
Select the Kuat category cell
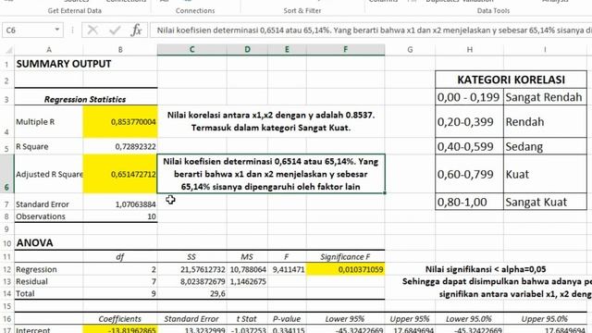tap(545, 174)
